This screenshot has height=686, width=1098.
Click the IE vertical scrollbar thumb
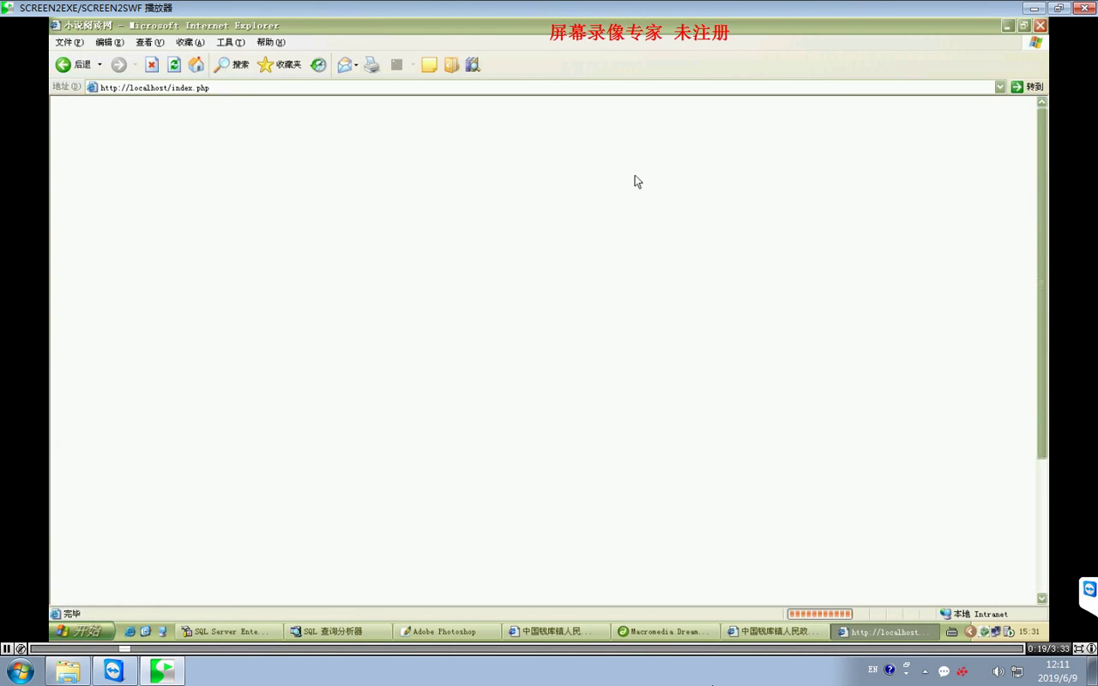(x=1042, y=283)
